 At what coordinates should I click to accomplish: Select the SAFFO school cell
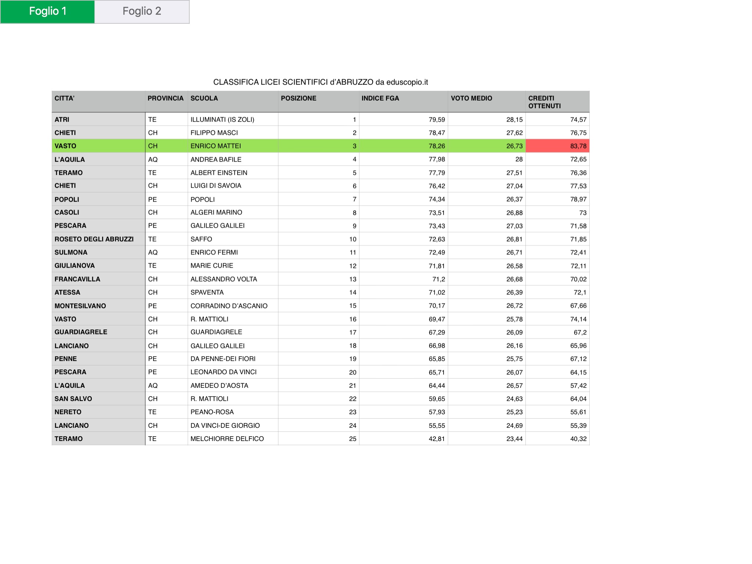233,239
